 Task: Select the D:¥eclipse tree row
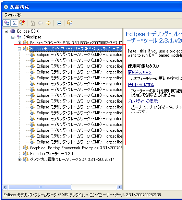33,37
